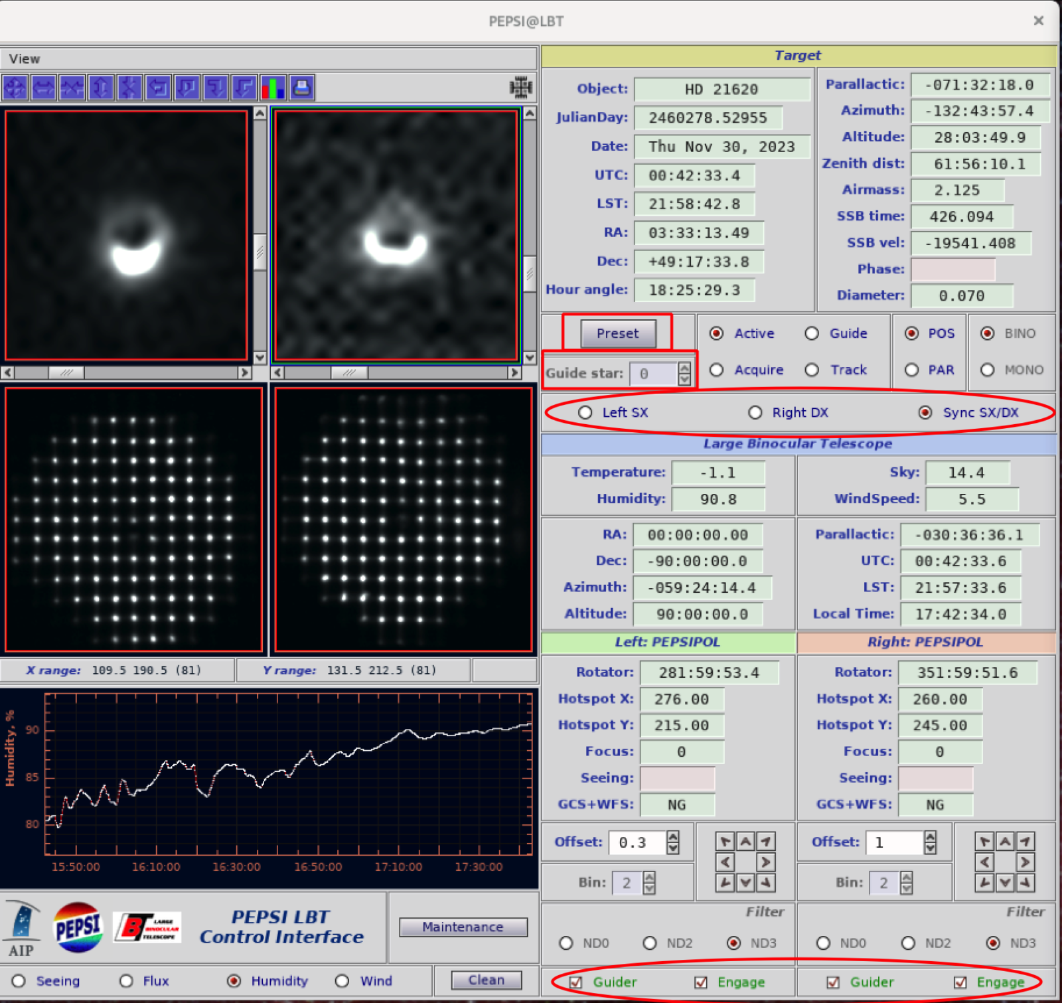Uncheck the Guider checkbox under Left PEPSIPOL
1062x1003 pixels.
576,982
